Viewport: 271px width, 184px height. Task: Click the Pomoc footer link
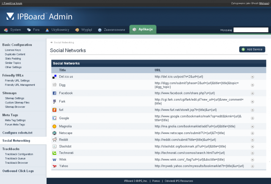pyautogui.click(x=156, y=181)
